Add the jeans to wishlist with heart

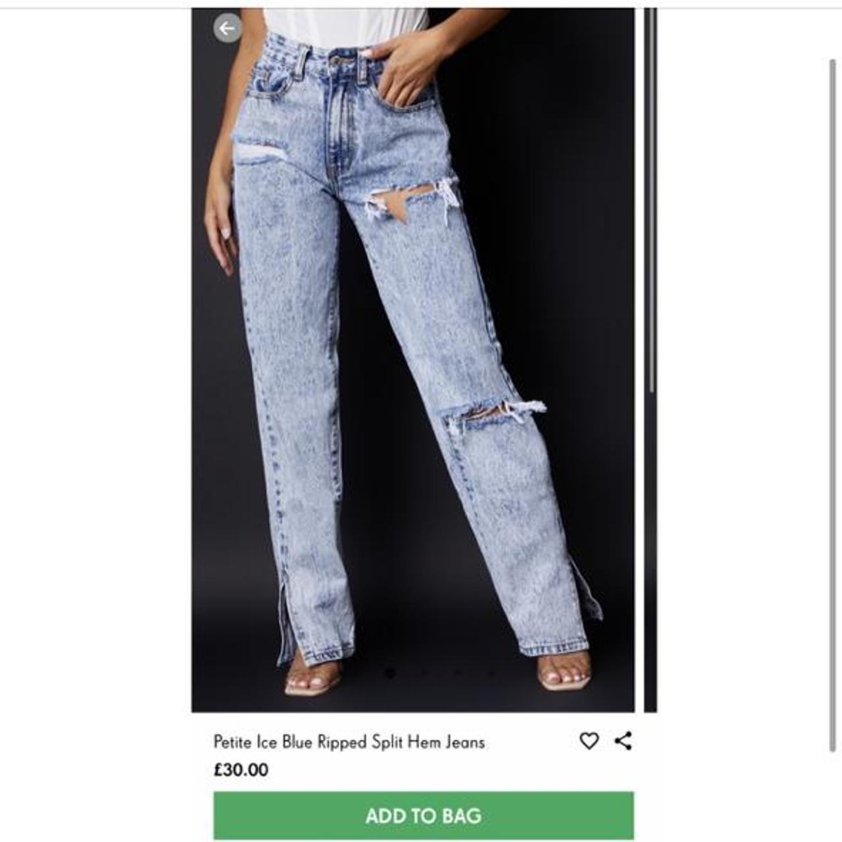click(x=589, y=741)
